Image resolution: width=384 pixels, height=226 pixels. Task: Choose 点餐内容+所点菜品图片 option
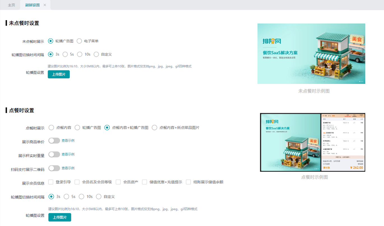pyautogui.click(x=154, y=128)
